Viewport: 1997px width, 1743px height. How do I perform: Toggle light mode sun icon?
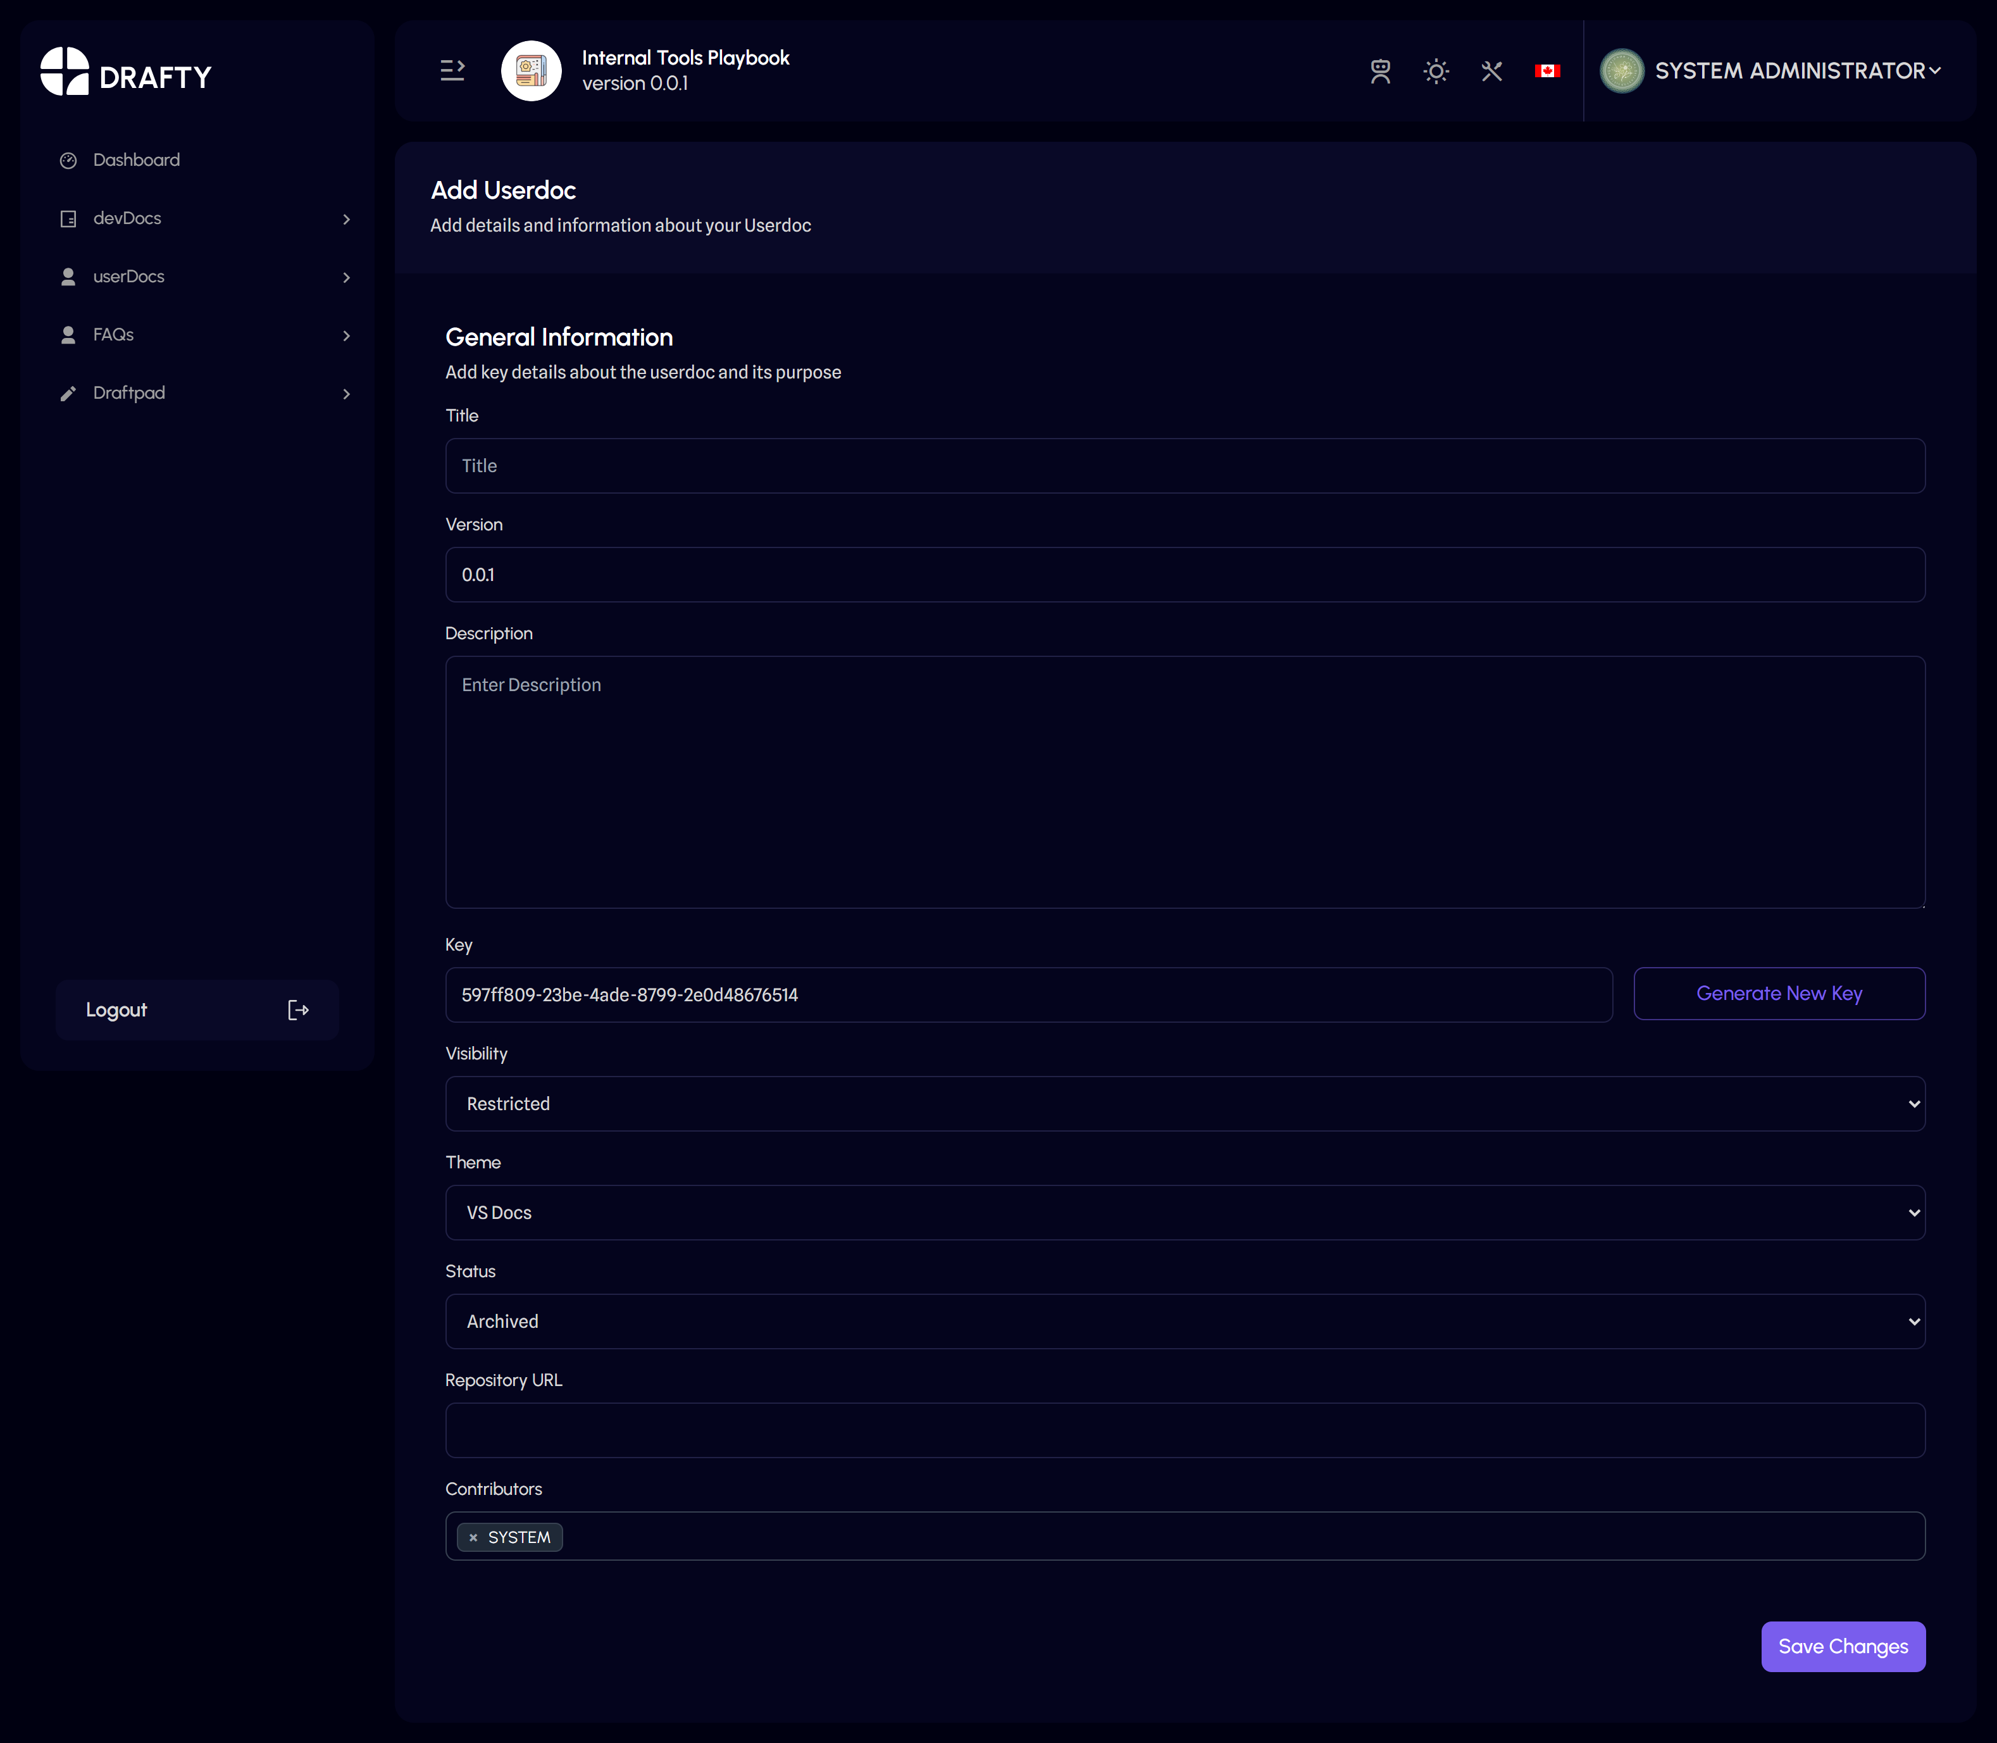[1435, 71]
